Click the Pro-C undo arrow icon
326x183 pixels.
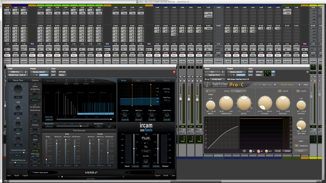[x=255, y=85]
